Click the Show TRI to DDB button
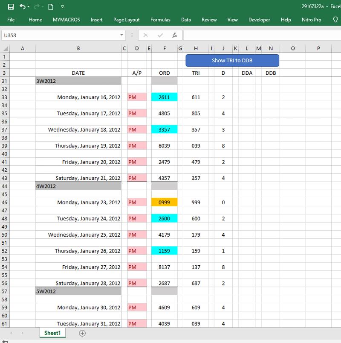 pyautogui.click(x=232, y=61)
